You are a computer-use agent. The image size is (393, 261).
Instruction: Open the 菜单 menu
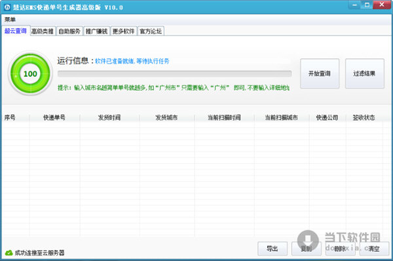point(10,19)
